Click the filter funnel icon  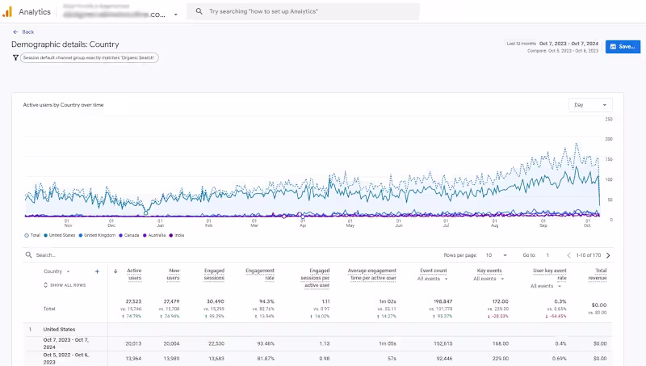(15, 57)
